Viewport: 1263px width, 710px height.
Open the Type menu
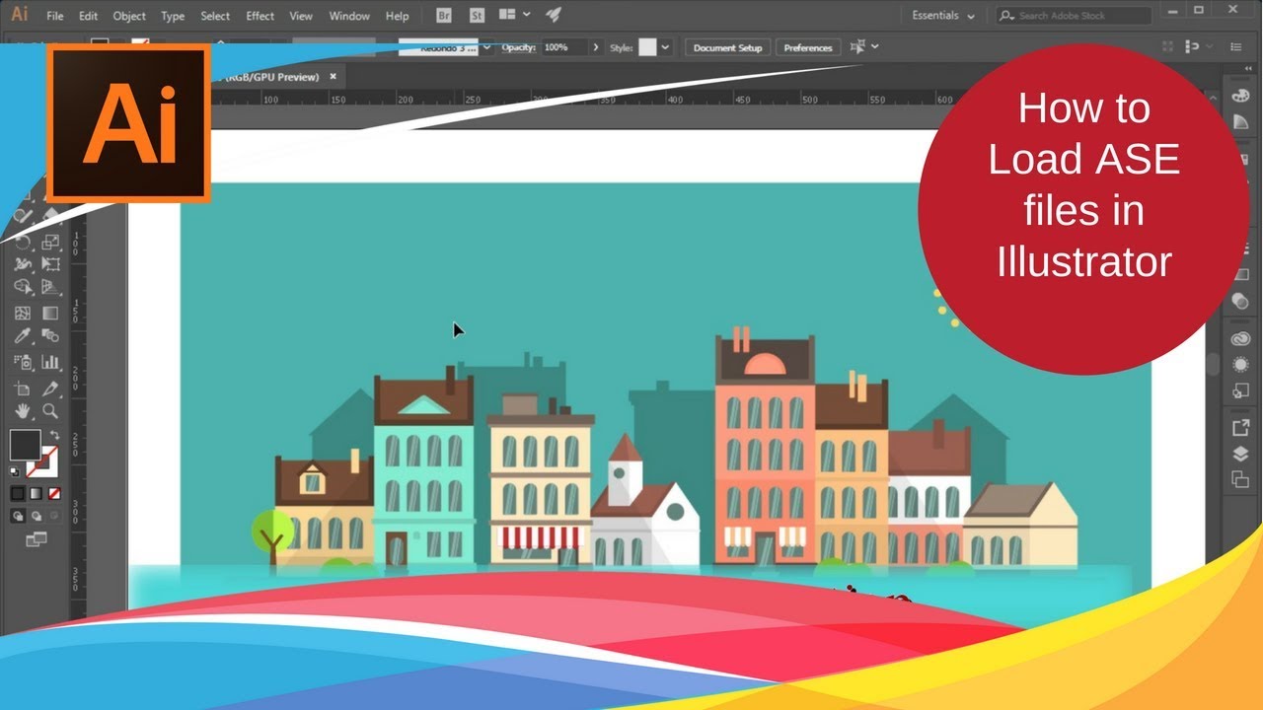point(173,16)
